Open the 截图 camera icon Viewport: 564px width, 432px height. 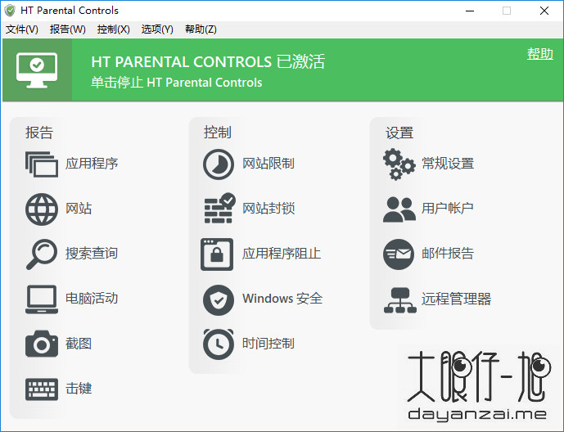click(x=42, y=344)
